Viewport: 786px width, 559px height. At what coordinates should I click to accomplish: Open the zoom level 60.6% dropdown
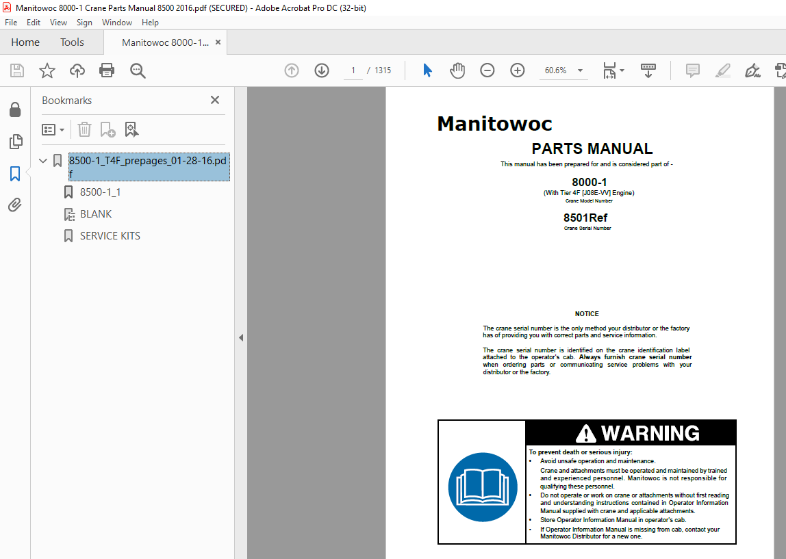(x=580, y=70)
